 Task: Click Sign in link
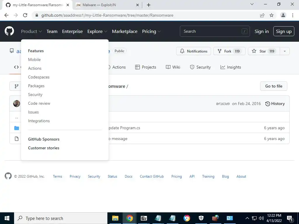coord(261,32)
